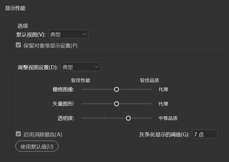Click the 透明度 slider handle
Viewport: 229px width, 162px height.
[128, 118]
